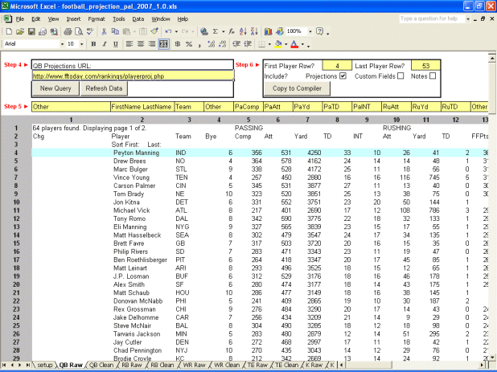Apply red Font Color swatch

[x=295, y=44]
